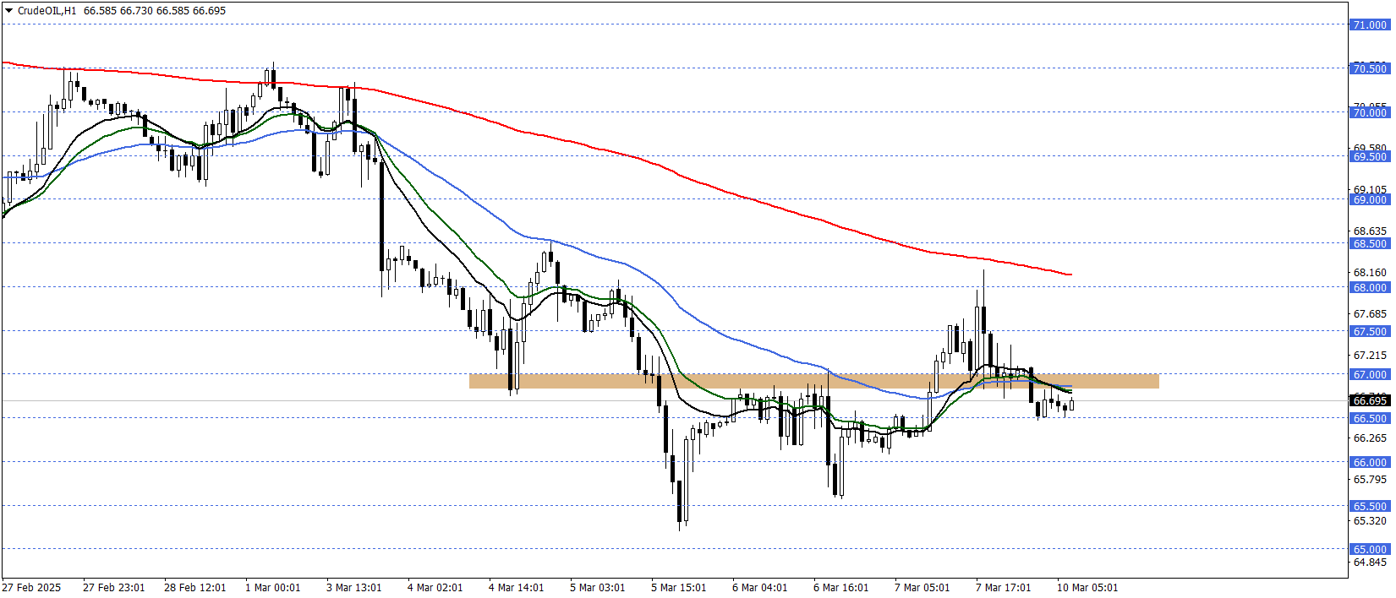Click the 4 Mar 14:01 time label
Screen dimensions: 1396x598
(x=516, y=587)
